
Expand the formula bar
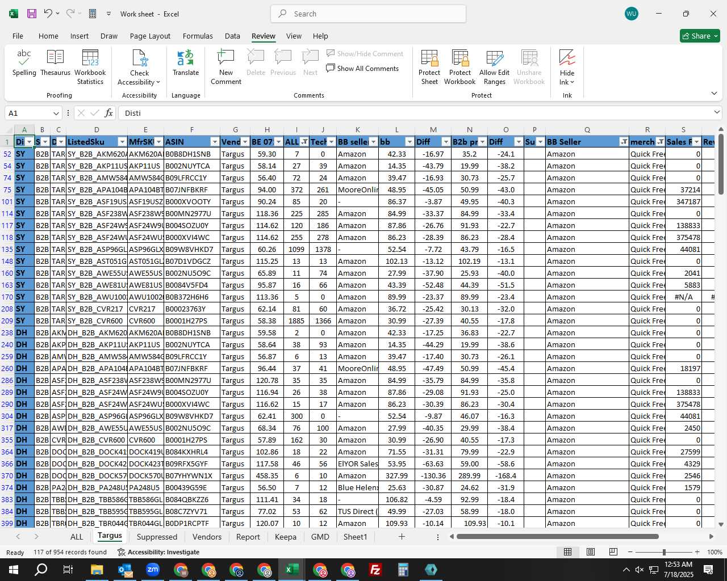[717, 112]
